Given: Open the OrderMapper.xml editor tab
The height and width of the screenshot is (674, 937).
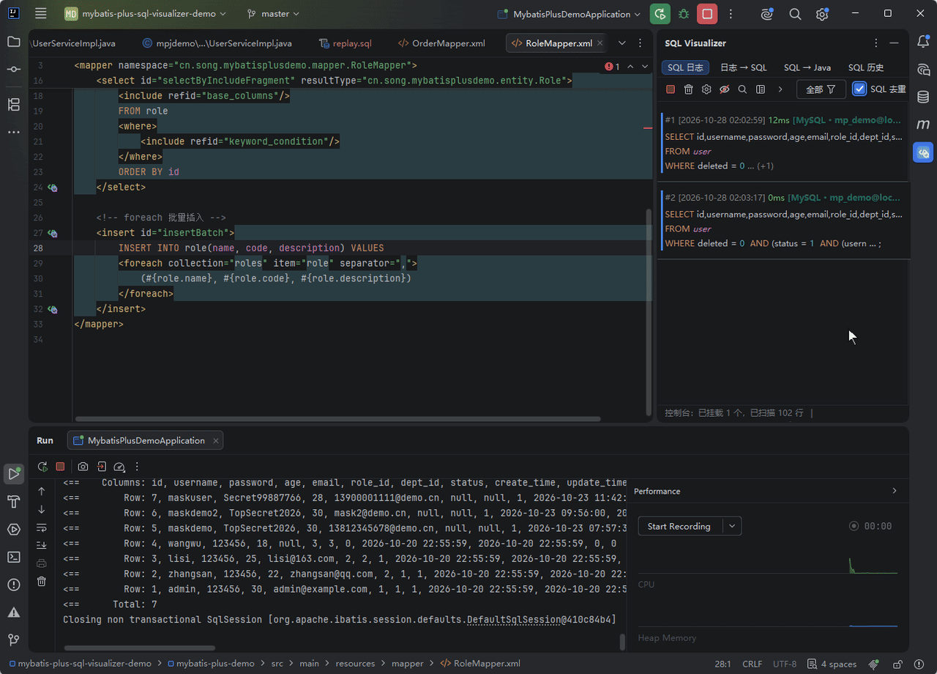Looking at the screenshot, I should [x=441, y=43].
